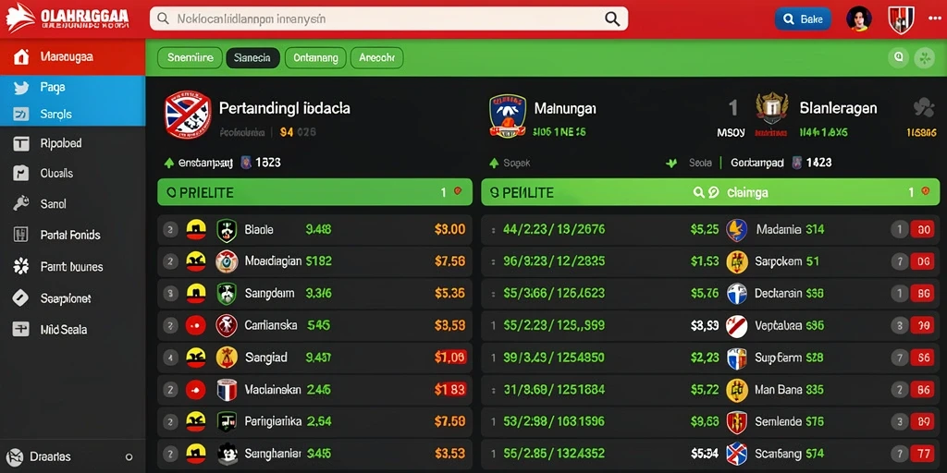This screenshot has height=473, width=947.
Task: Toggle the grey circle in the Sanghaniar row
Action: 170,453
